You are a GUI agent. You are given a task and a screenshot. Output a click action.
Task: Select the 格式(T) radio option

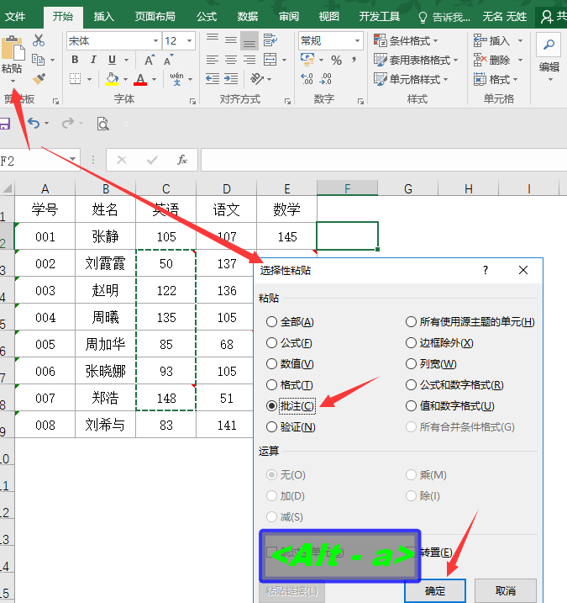tap(289, 385)
